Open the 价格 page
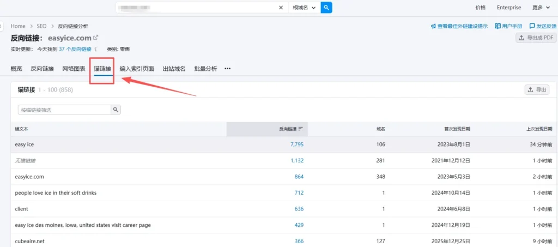 (481, 8)
